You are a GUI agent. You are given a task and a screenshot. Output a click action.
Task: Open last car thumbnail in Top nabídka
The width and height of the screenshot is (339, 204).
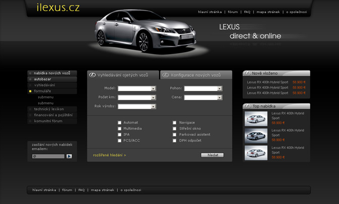tap(256, 153)
